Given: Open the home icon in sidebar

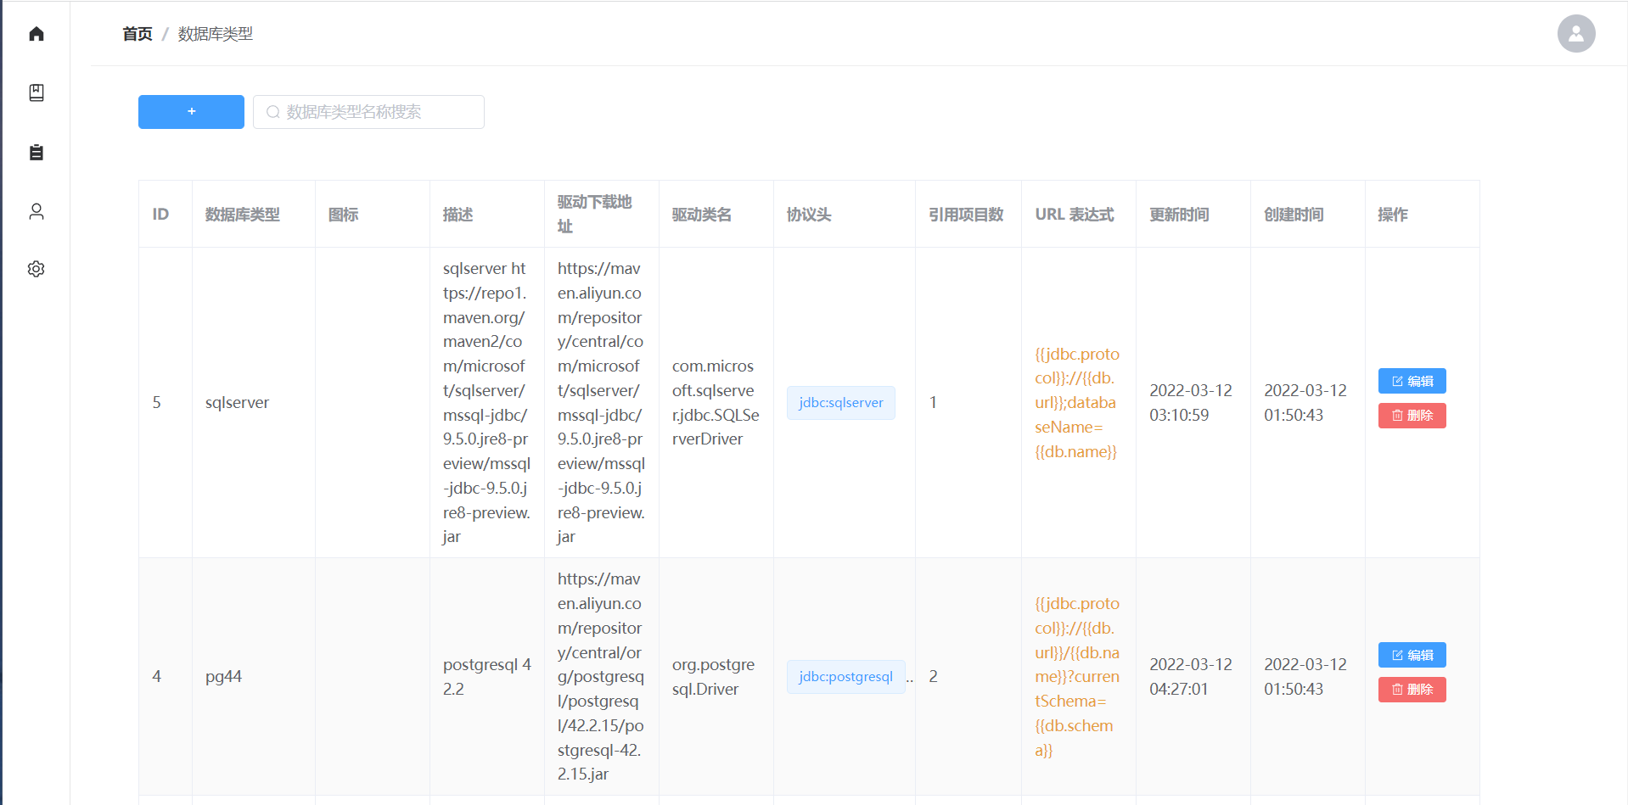Looking at the screenshot, I should click(x=36, y=34).
